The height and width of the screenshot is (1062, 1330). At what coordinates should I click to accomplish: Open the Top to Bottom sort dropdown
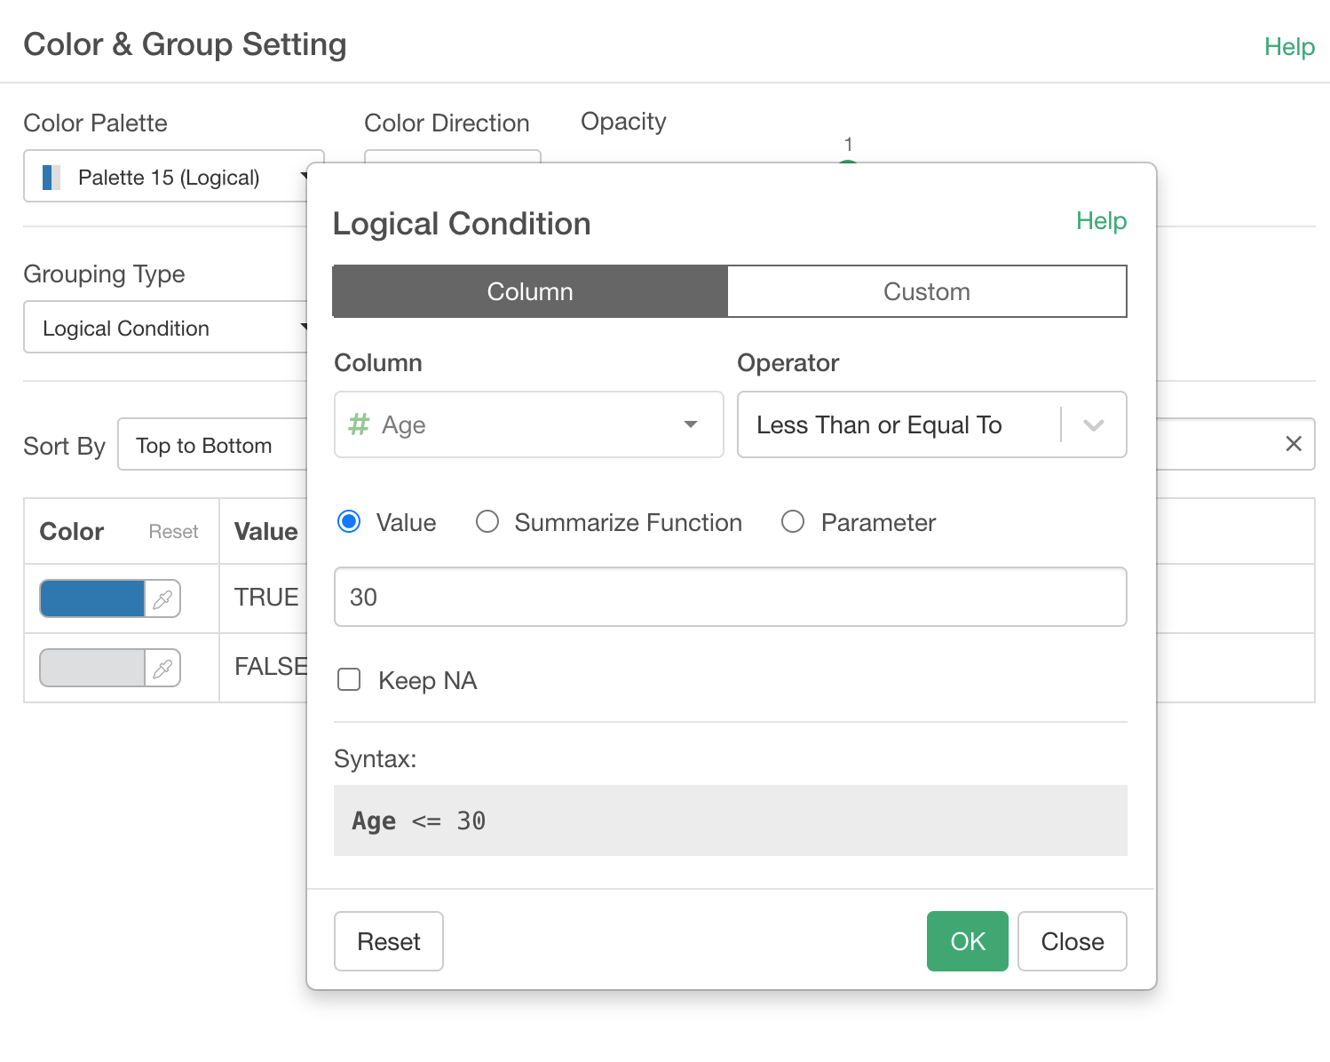[211, 445]
